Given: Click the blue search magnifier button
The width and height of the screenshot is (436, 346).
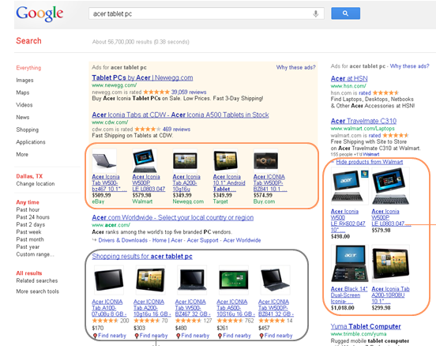Looking at the screenshot, I should 345,13.
